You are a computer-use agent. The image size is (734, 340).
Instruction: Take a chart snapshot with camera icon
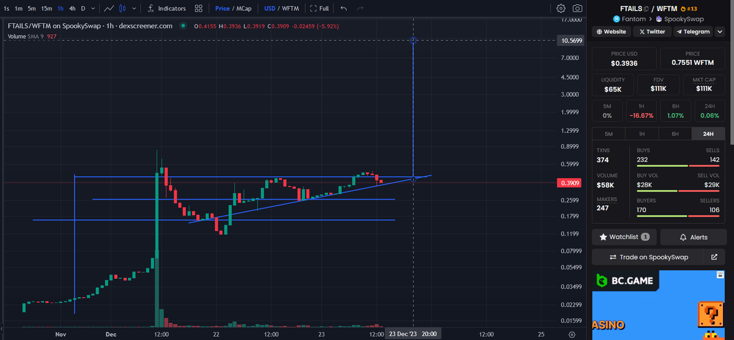click(x=577, y=9)
